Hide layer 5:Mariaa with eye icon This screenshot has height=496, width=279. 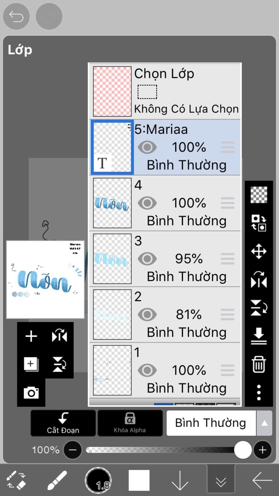147,147
